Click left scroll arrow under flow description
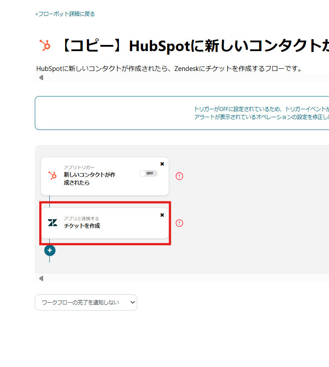The height and width of the screenshot is (367, 329). pyautogui.click(x=41, y=78)
